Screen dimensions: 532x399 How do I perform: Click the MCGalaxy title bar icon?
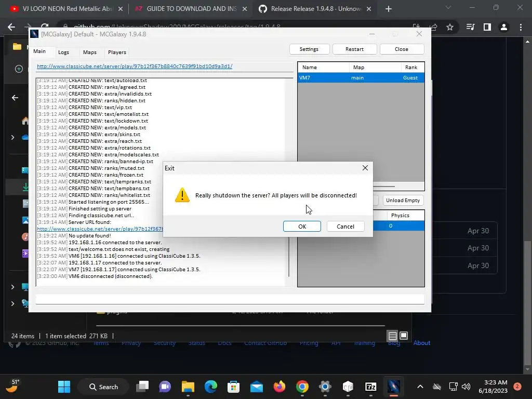pos(34,34)
